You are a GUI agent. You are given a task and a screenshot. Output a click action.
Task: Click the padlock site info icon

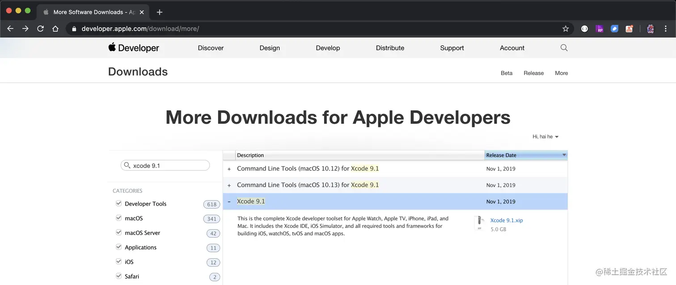[x=74, y=29]
